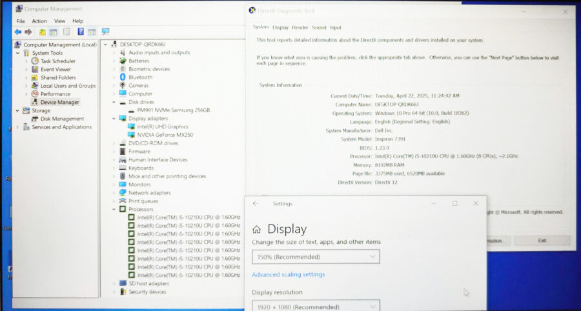Click the Network adapters icon
581x311 pixels.
point(123,192)
